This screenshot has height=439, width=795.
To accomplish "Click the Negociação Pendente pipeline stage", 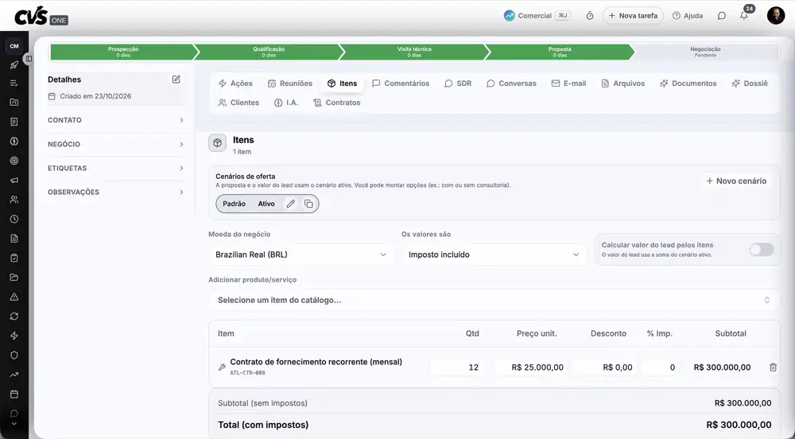I will pyautogui.click(x=705, y=52).
